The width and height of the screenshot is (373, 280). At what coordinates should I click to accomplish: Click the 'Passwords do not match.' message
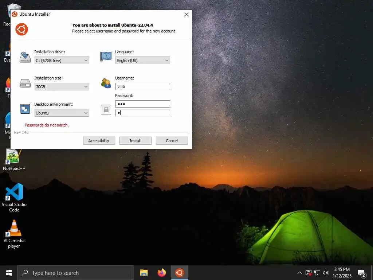click(47, 125)
